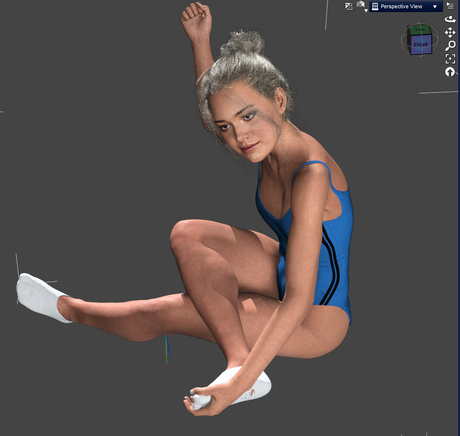Open the viewport options menu icon
The height and width of the screenshot is (436, 460).
click(450, 5)
